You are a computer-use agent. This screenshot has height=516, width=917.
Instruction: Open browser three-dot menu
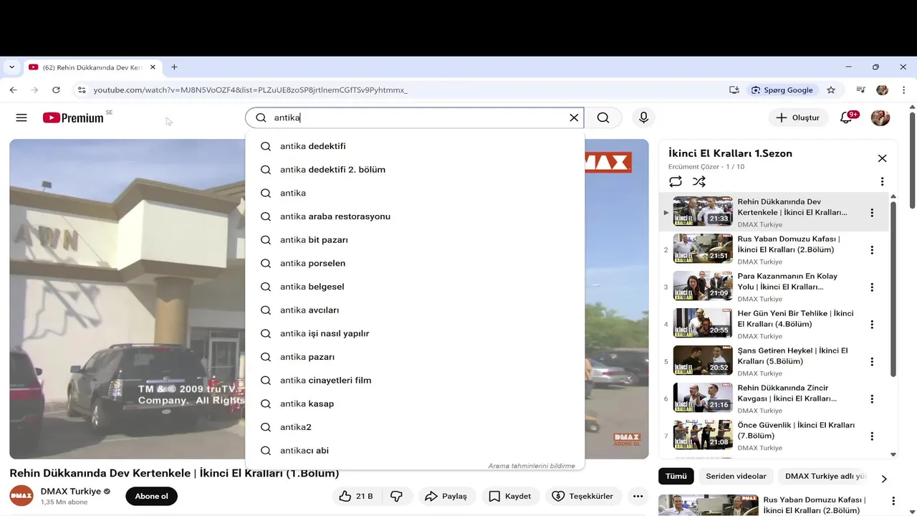(x=903, y=90)
